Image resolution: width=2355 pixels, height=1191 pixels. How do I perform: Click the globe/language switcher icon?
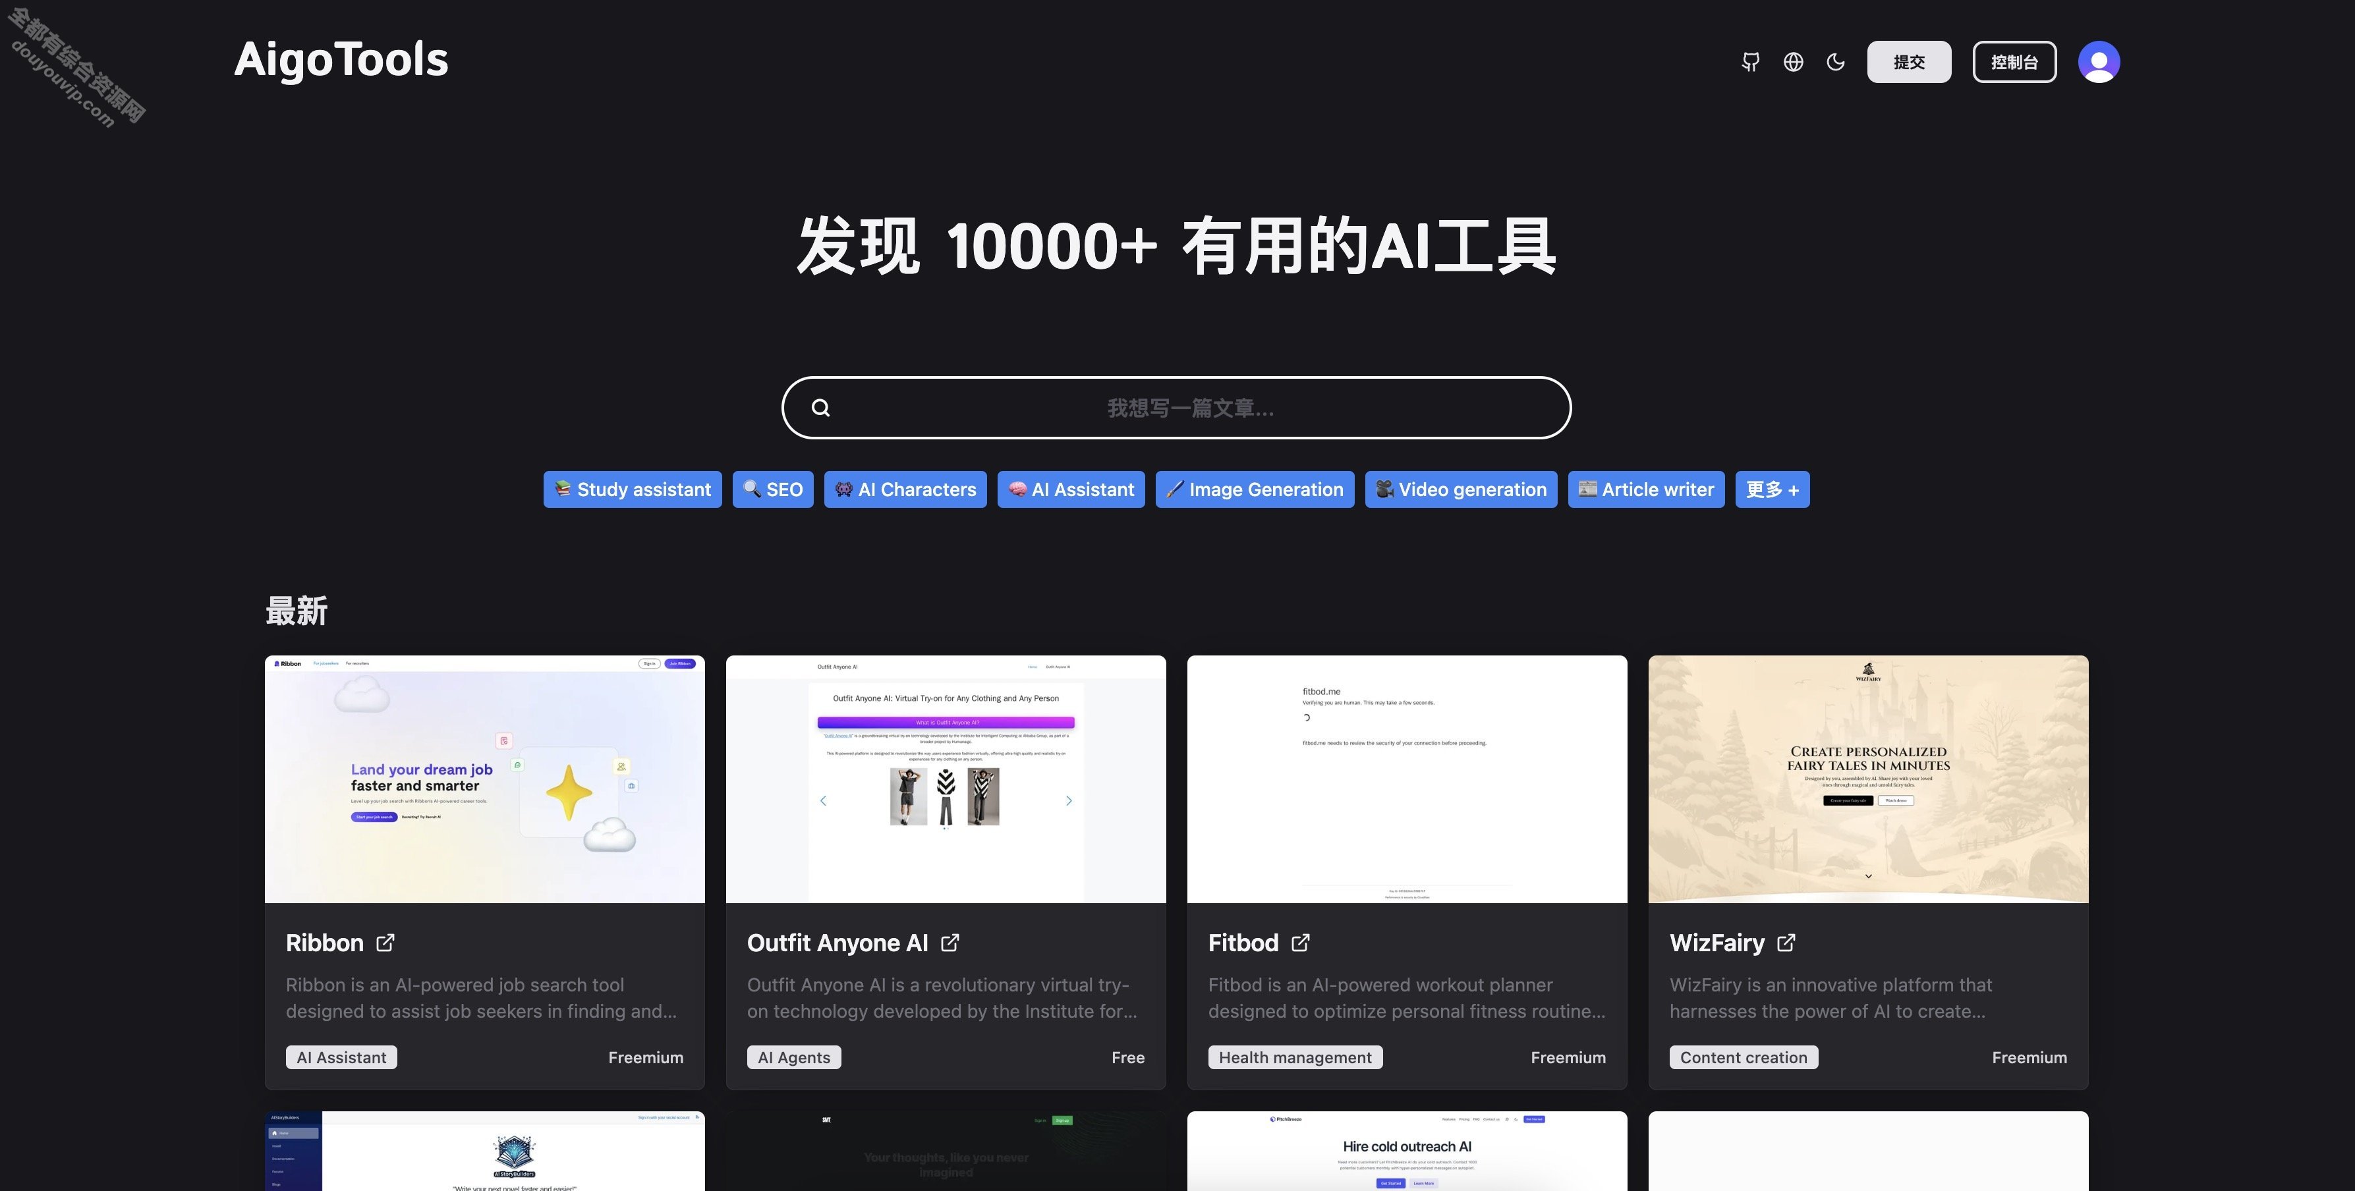[1793, 61]
